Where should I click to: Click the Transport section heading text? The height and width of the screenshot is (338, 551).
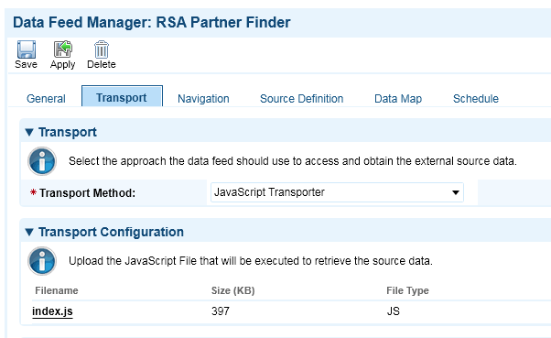pyautogui.click(x=68, y=132)
